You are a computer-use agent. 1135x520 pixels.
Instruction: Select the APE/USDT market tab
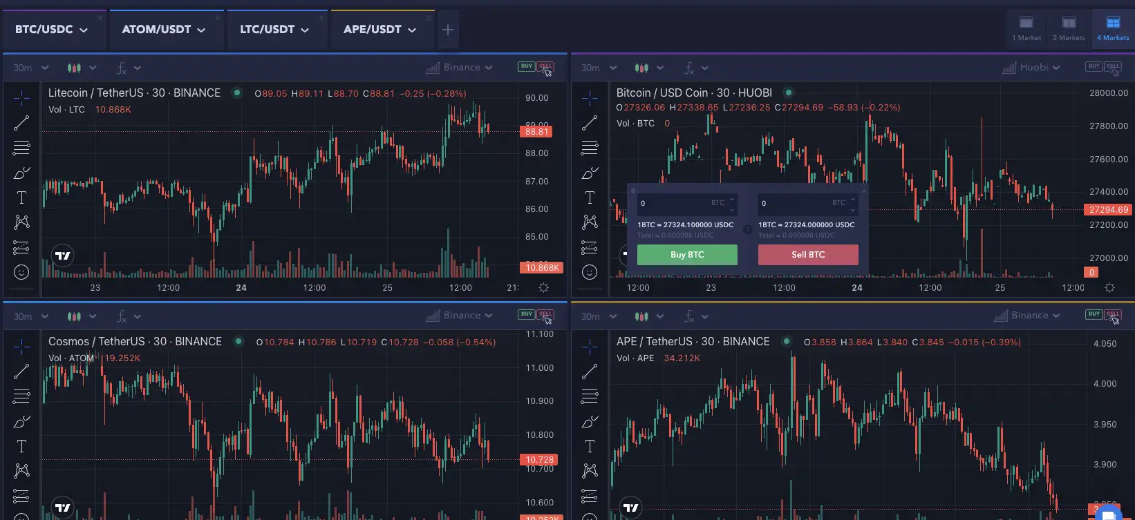tap(379, 30)
